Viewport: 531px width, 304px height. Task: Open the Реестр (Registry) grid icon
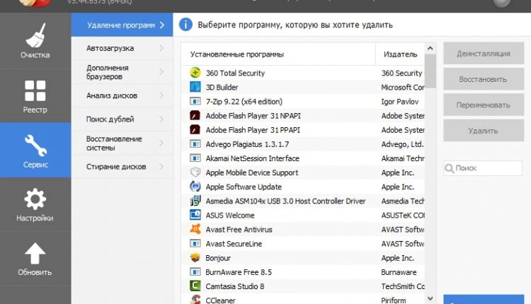click(x=35, y=90)
